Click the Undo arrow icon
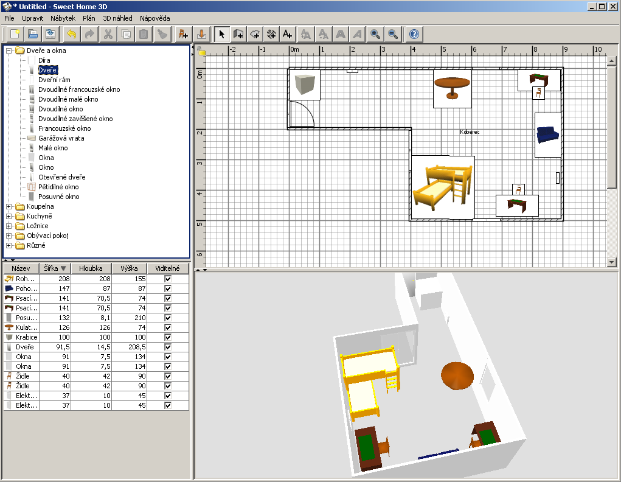 72,35
